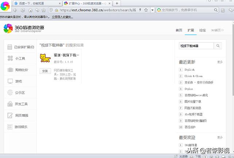Click 下载 in the status bar

pos(198,156)
